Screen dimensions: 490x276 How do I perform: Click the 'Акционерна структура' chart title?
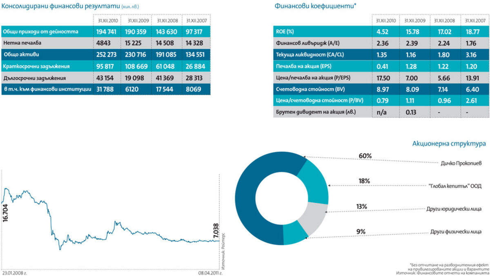pyautogui.click(x=449, y=144)
